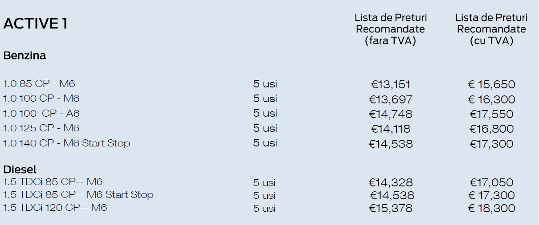539x225 pixels.
Task: Select the 1.0 125 CP - M6 model name
Action: [41, 129]
